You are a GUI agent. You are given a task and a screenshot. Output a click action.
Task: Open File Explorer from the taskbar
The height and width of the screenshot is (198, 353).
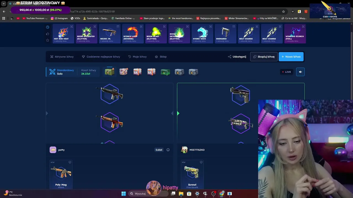[x=181, y=194]
